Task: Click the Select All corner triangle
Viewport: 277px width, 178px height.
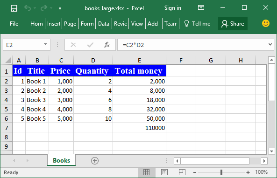Action: [8, 60]
